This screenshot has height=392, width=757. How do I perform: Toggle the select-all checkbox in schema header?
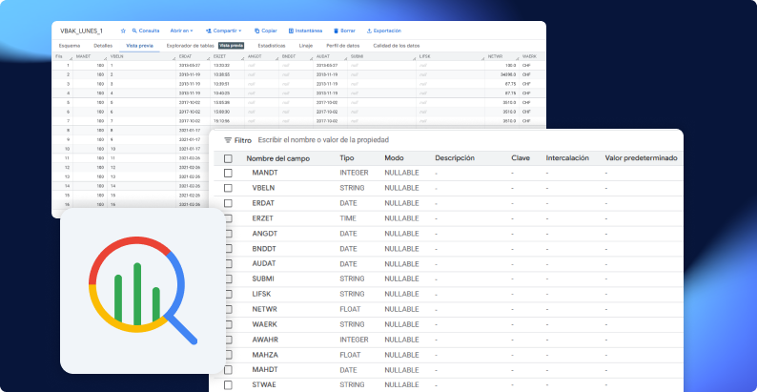tap(228, 158)
